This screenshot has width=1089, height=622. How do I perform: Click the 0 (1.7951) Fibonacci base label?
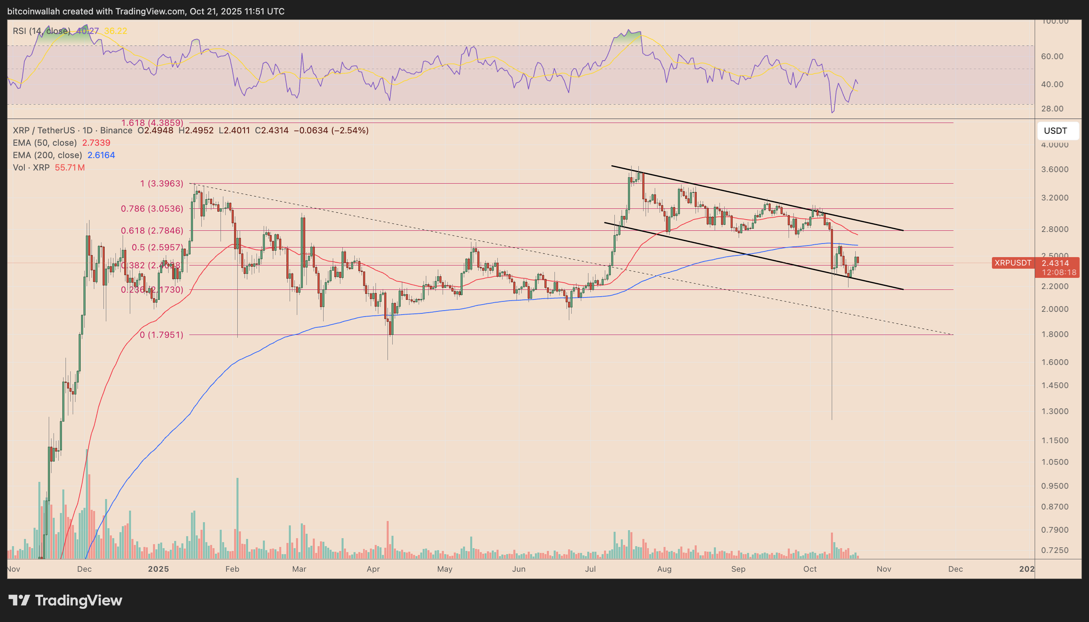(161, 335)
